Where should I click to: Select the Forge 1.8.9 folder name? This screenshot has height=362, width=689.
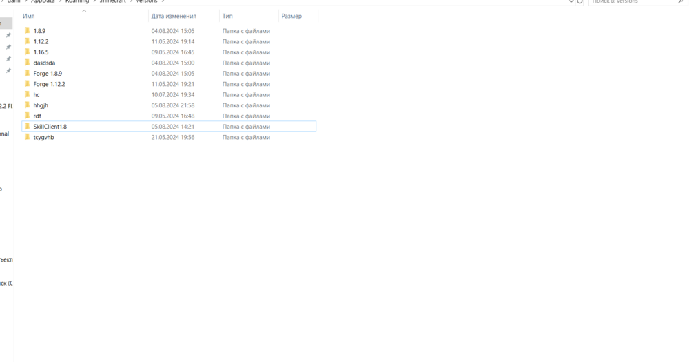[48, 73]
